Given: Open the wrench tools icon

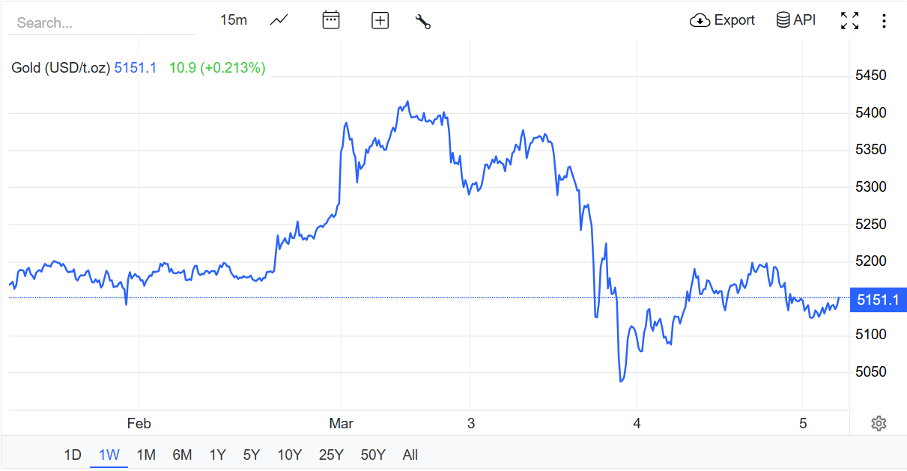Looking at the screenshot, I should [423, 21].
